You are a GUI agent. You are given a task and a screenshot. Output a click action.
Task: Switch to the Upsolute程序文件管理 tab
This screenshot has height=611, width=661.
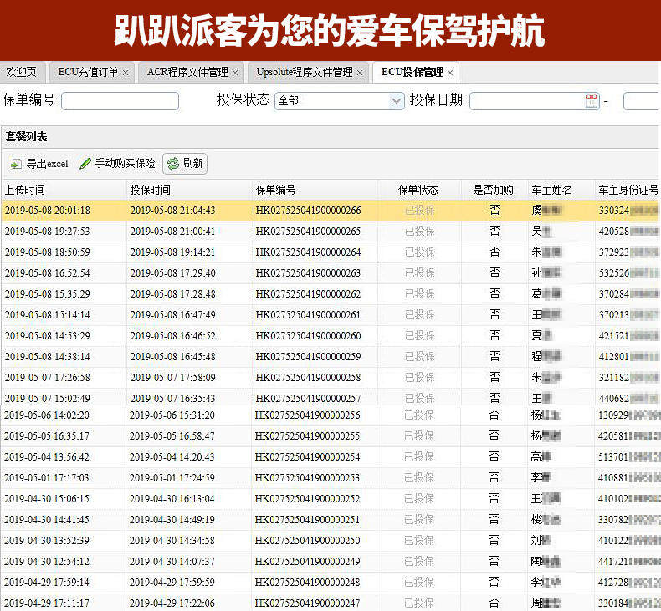pos(305,73)
